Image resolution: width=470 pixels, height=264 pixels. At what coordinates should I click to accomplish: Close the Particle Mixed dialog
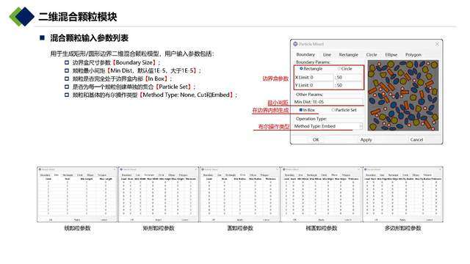click(437, 44)
